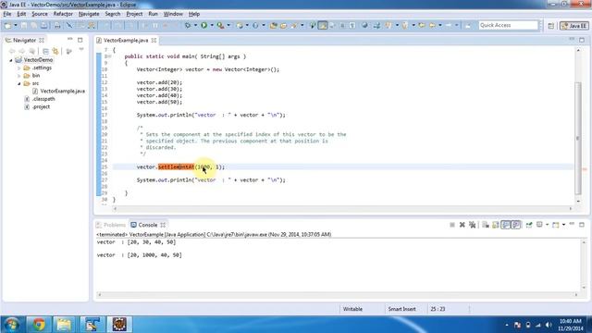Viewport: 592px width, 333px height.
Task: Click the volume icon in system tray
Action: coord(549,325)
